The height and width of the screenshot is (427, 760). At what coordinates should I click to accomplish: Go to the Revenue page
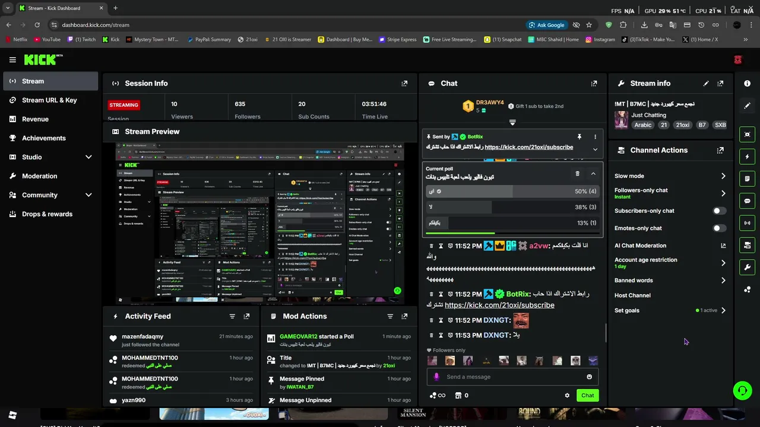[x=50, y=119]
